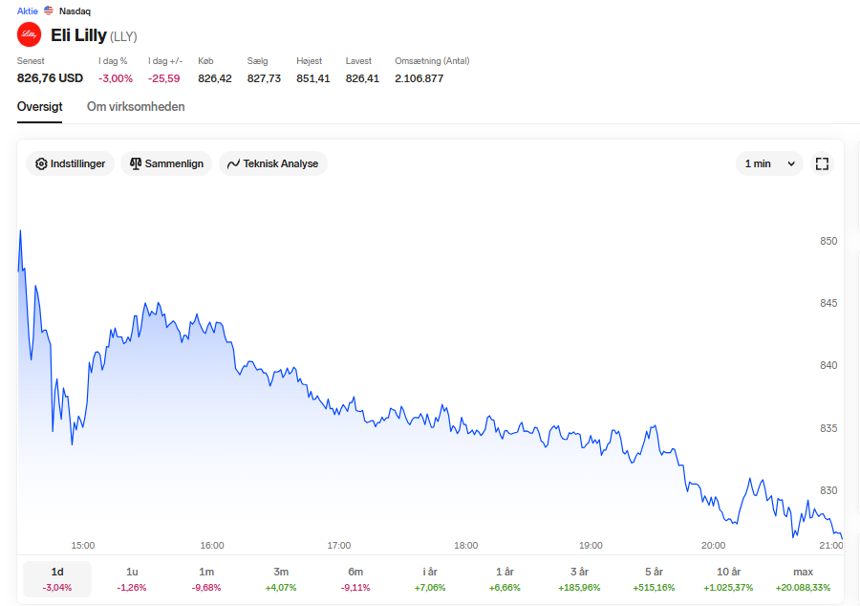The height and width of the screenshot is (606, 860).
Task: Click the Aktie breadcrumb link
Action: point(28,11)
